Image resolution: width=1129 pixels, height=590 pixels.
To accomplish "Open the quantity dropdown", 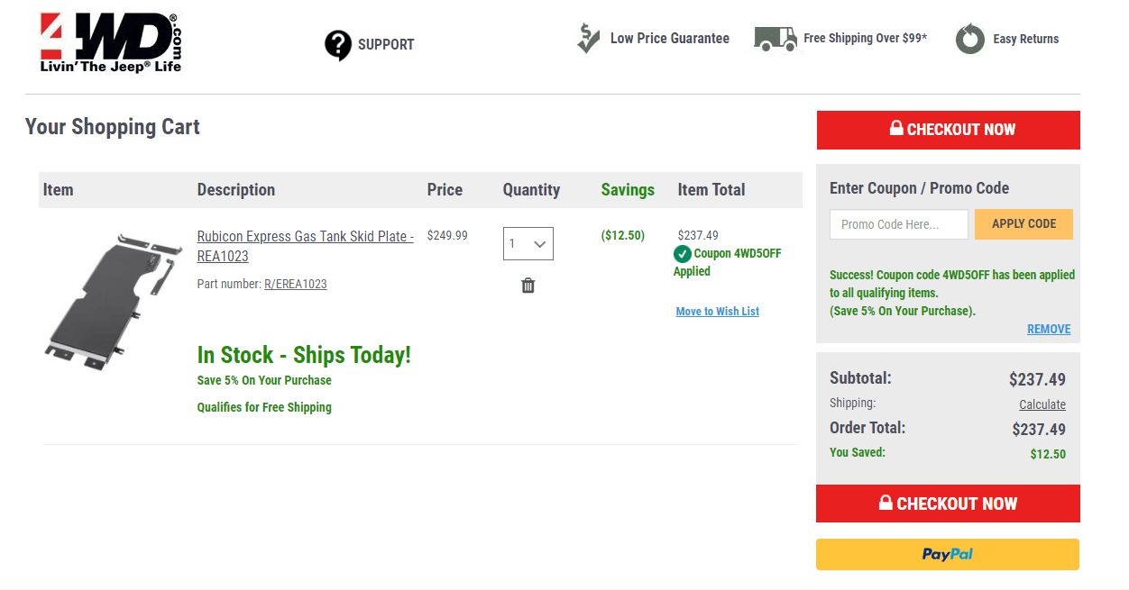I will coord(528,243).
